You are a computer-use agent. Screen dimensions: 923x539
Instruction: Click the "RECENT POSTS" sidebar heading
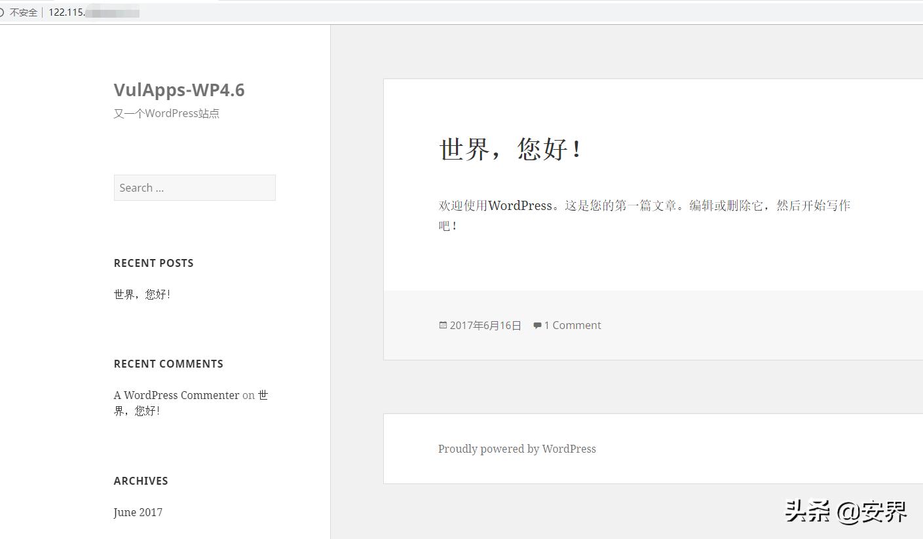[153, 263]
